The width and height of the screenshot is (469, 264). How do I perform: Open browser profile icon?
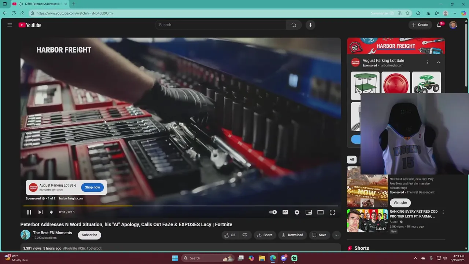point(446,13)
